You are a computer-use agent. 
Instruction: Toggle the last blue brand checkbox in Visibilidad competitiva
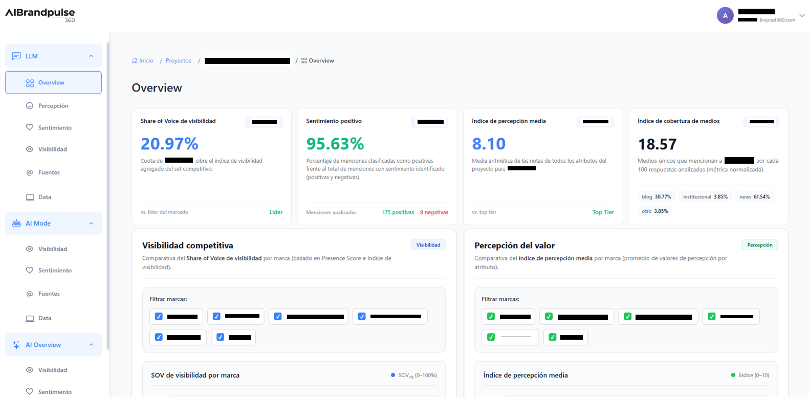click(220, 337)
